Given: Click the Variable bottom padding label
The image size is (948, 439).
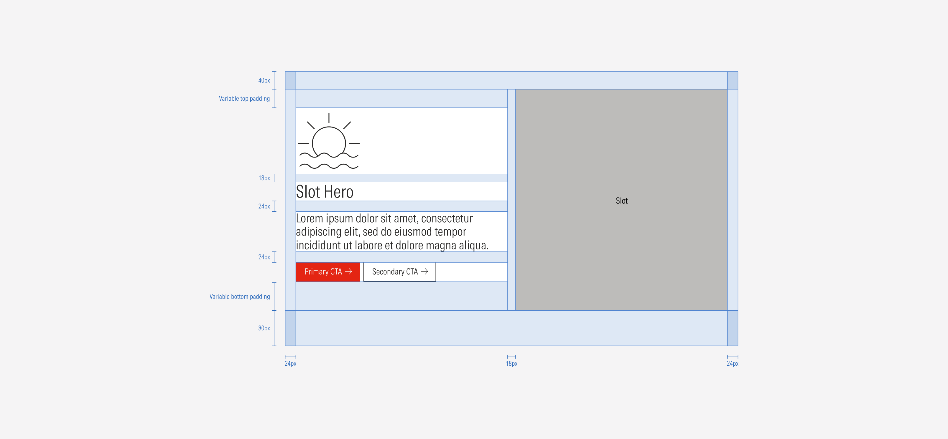Looking at the screenshot, I should point(240,296).
